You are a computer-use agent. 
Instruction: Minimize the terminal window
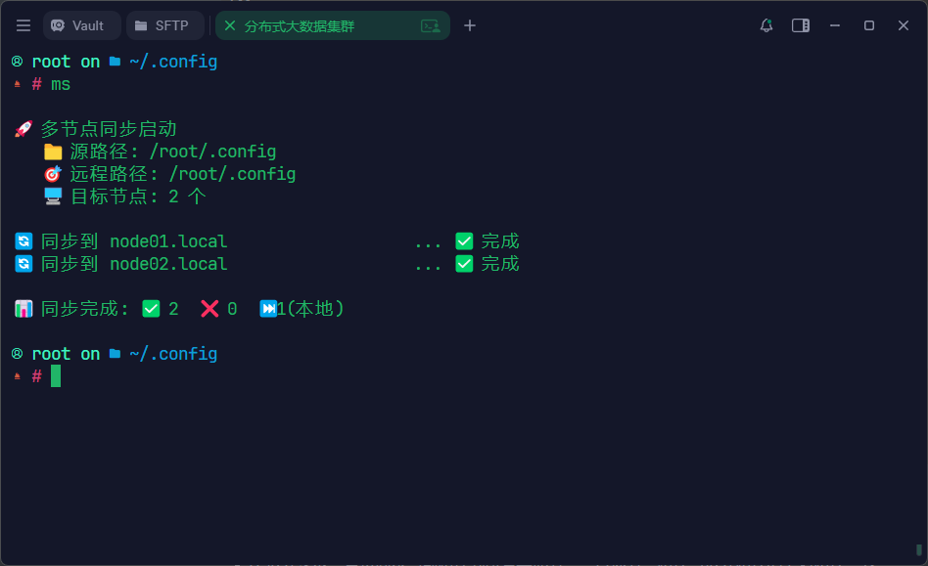click(x=835, y=25)
